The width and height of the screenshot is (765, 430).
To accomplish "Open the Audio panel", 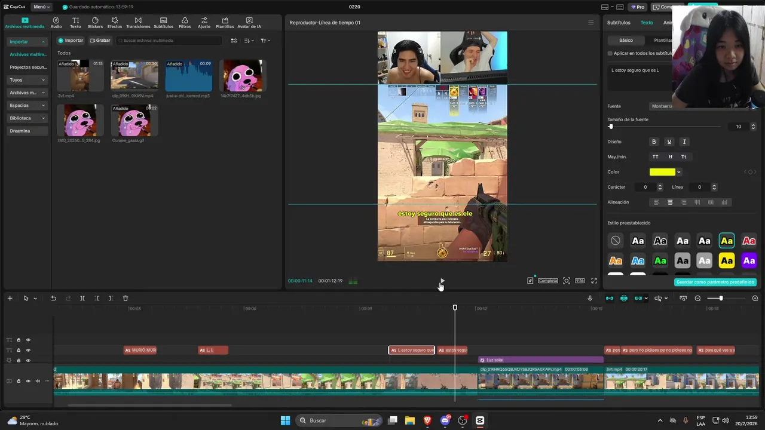I will pos(56,23).
